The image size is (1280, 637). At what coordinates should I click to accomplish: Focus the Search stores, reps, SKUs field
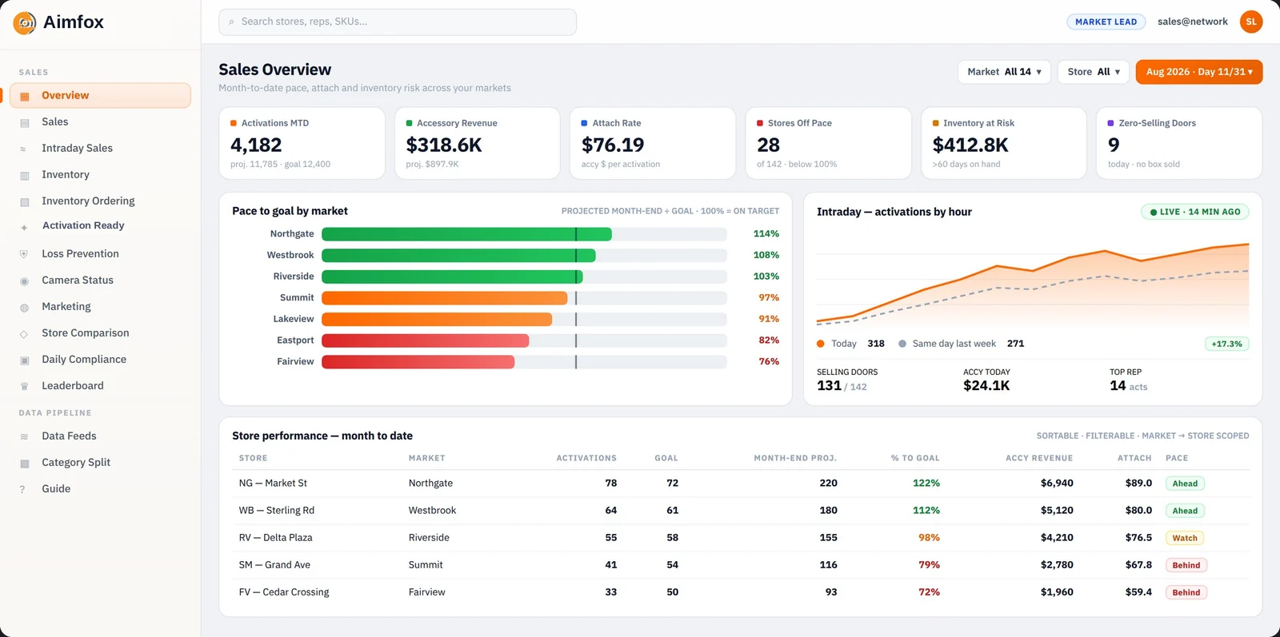[x=398, y=22]
